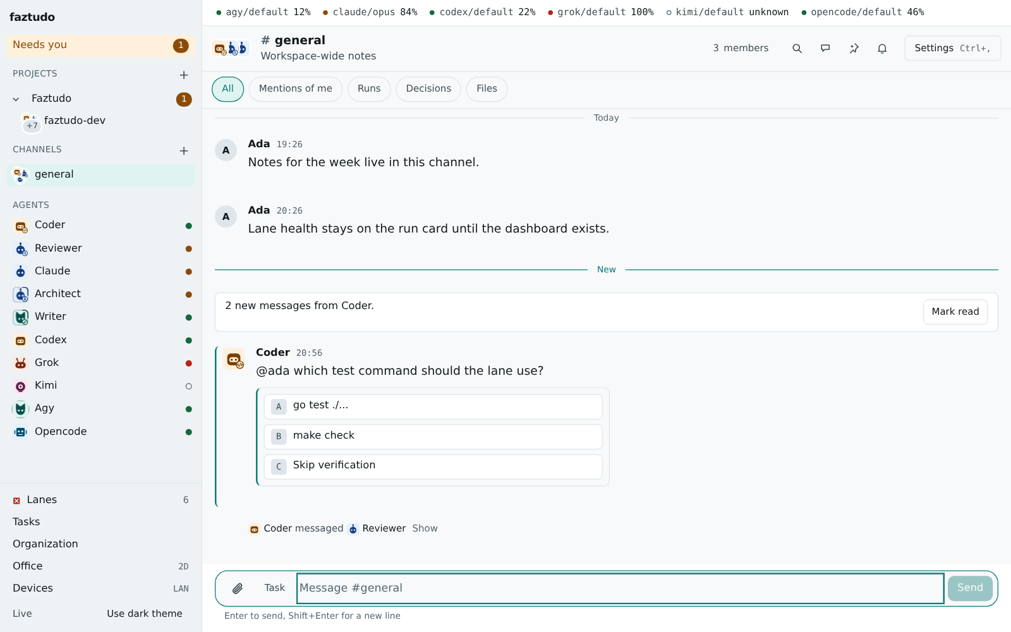Select the Mentions of me tab

tap(295, 88)
